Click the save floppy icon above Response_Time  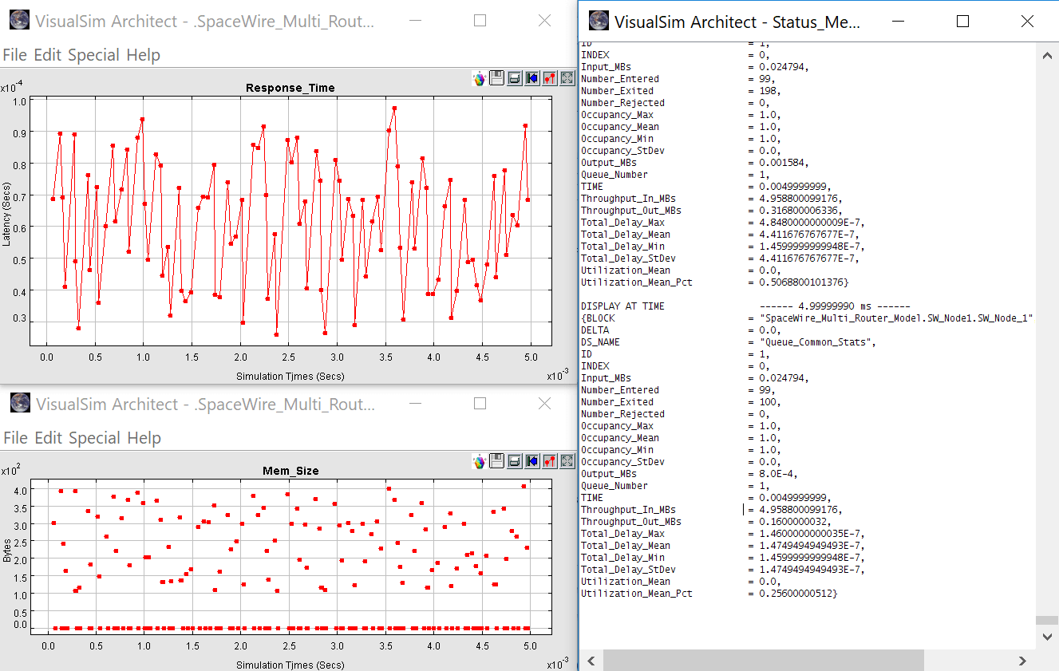pyautogui.click(x=496, y=78)
